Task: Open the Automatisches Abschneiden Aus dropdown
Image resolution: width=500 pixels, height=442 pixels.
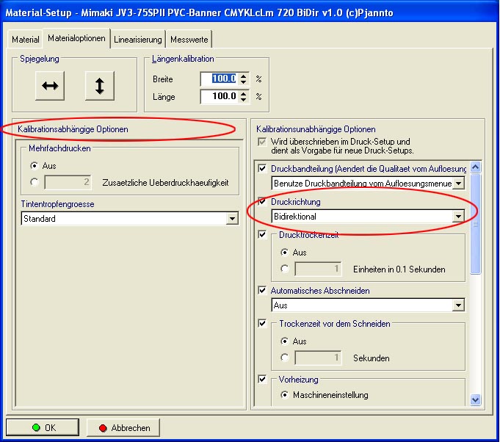Action: 458,305
